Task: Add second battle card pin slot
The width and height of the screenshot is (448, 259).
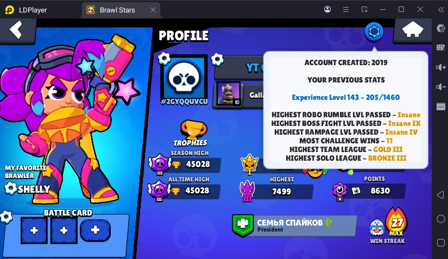Action: point(64,230)
